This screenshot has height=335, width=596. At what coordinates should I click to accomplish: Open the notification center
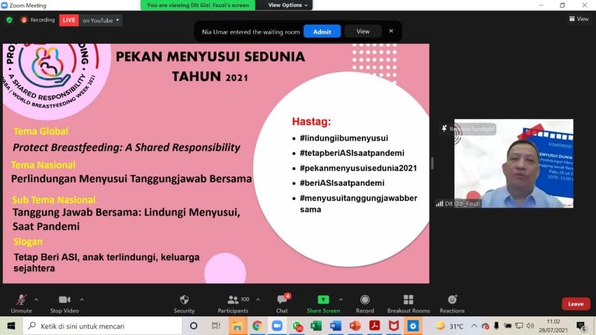pyautogui.click(x=581, y=326)
